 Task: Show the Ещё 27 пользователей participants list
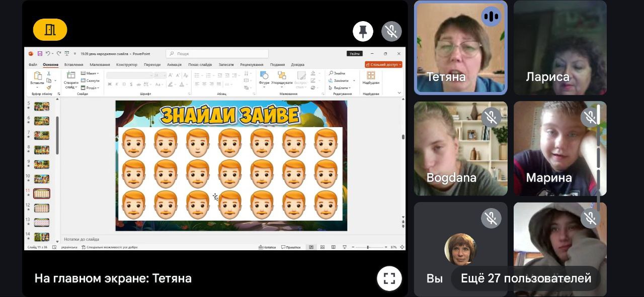click(x=526, y=278)
